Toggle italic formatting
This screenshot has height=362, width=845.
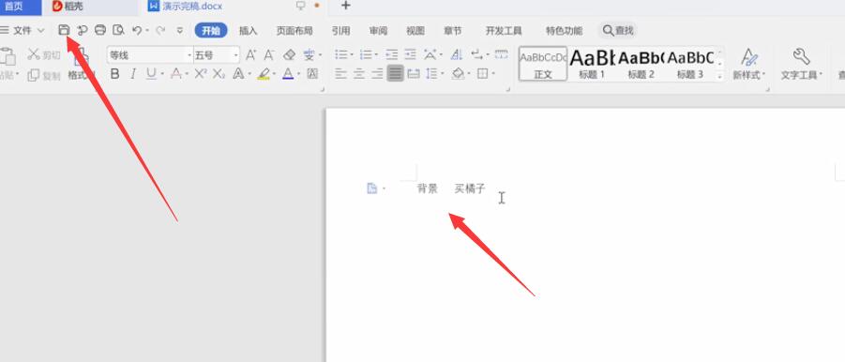coord(132,74)
